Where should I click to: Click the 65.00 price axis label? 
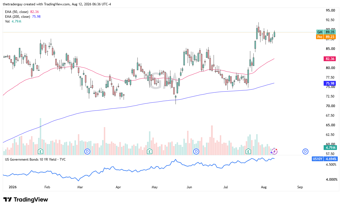[x=330, y=125]
